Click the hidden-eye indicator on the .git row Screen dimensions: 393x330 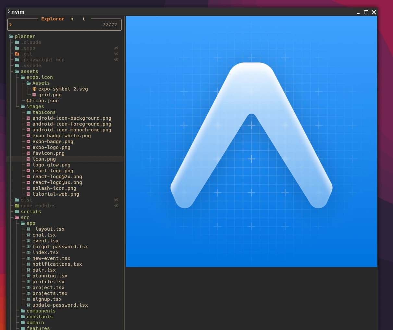tap(116, 54)
